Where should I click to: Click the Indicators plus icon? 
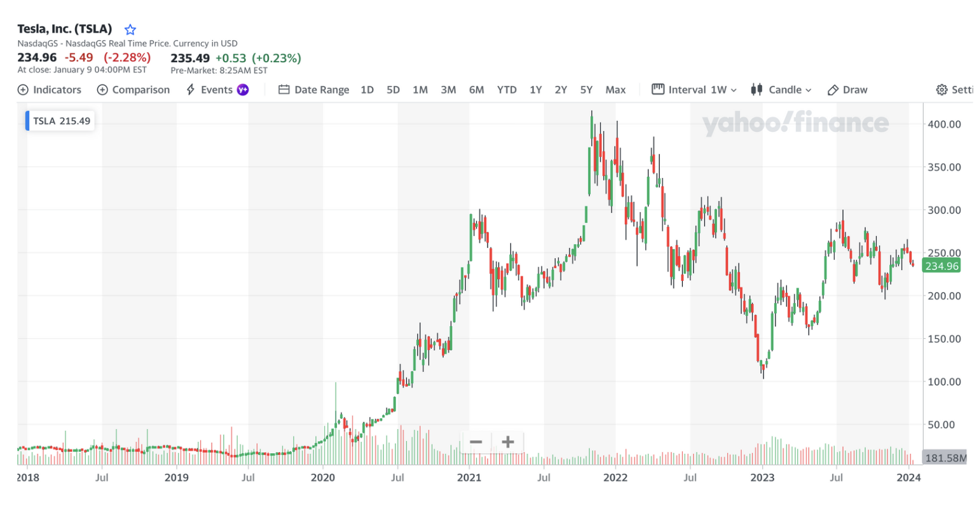click(23, 90)
